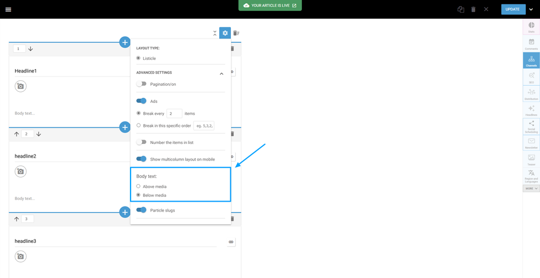Expand the MORE sidebar options
Image resolution: width=540 pixels, height=278 pixels.
(531, 188)
